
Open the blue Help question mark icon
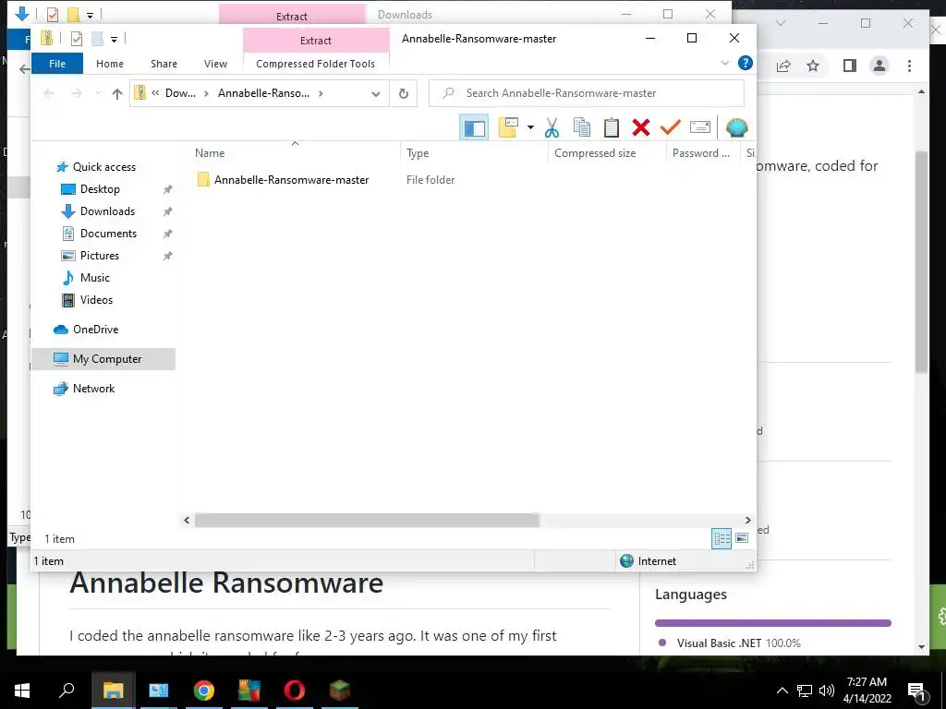point(746,63)
